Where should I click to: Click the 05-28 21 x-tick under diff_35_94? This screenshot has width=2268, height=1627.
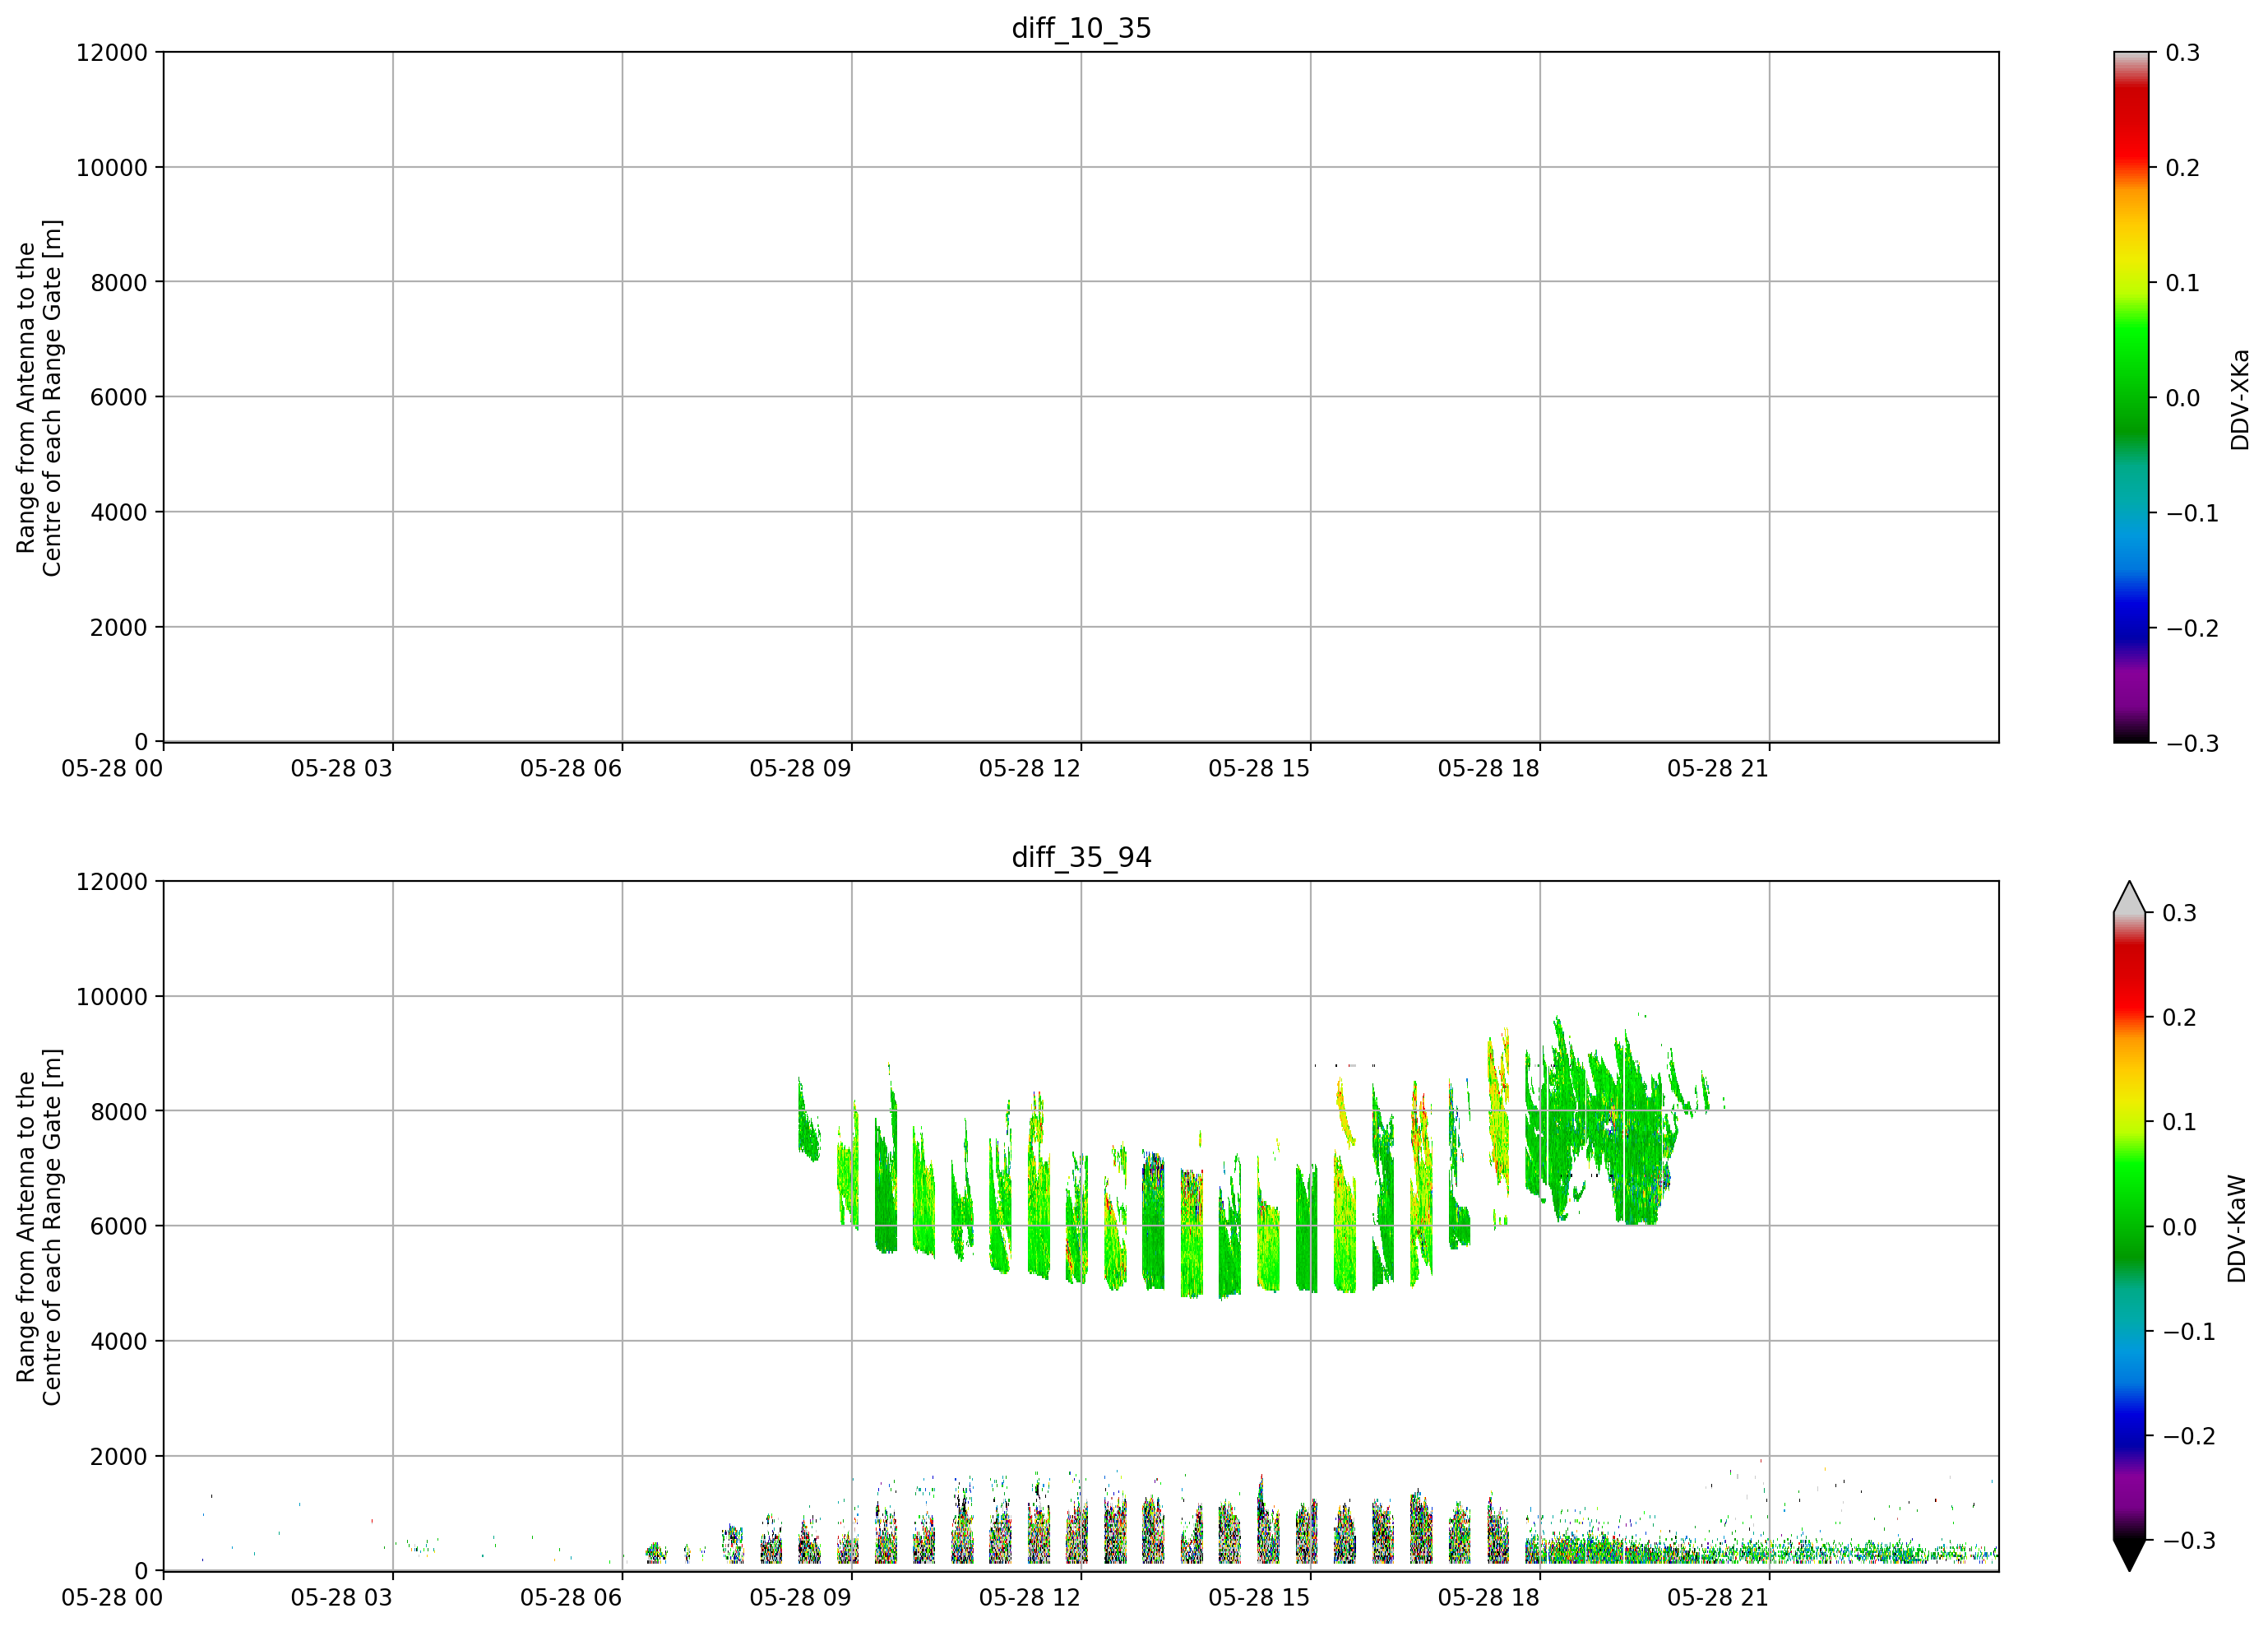(x=1718, y=1597)
